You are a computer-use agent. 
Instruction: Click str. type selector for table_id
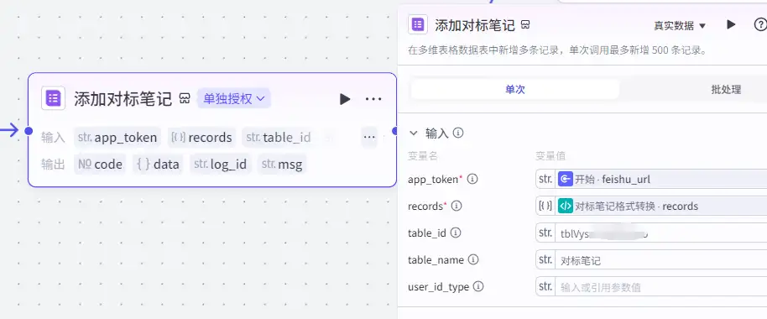click(545, 233)
